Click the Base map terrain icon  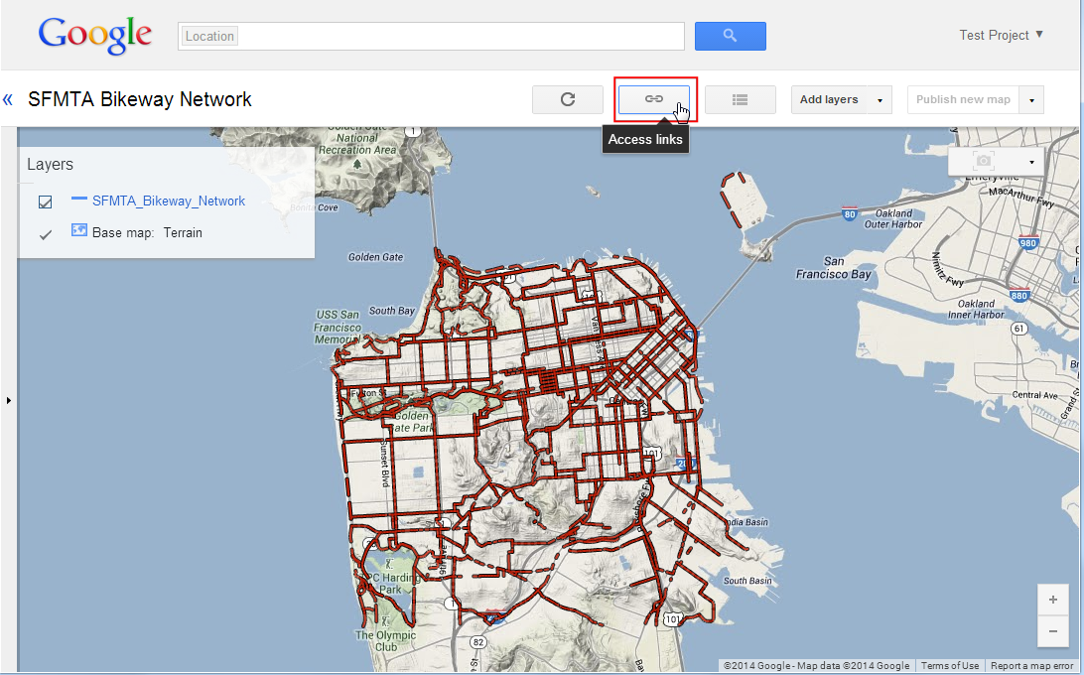point(79,230)
